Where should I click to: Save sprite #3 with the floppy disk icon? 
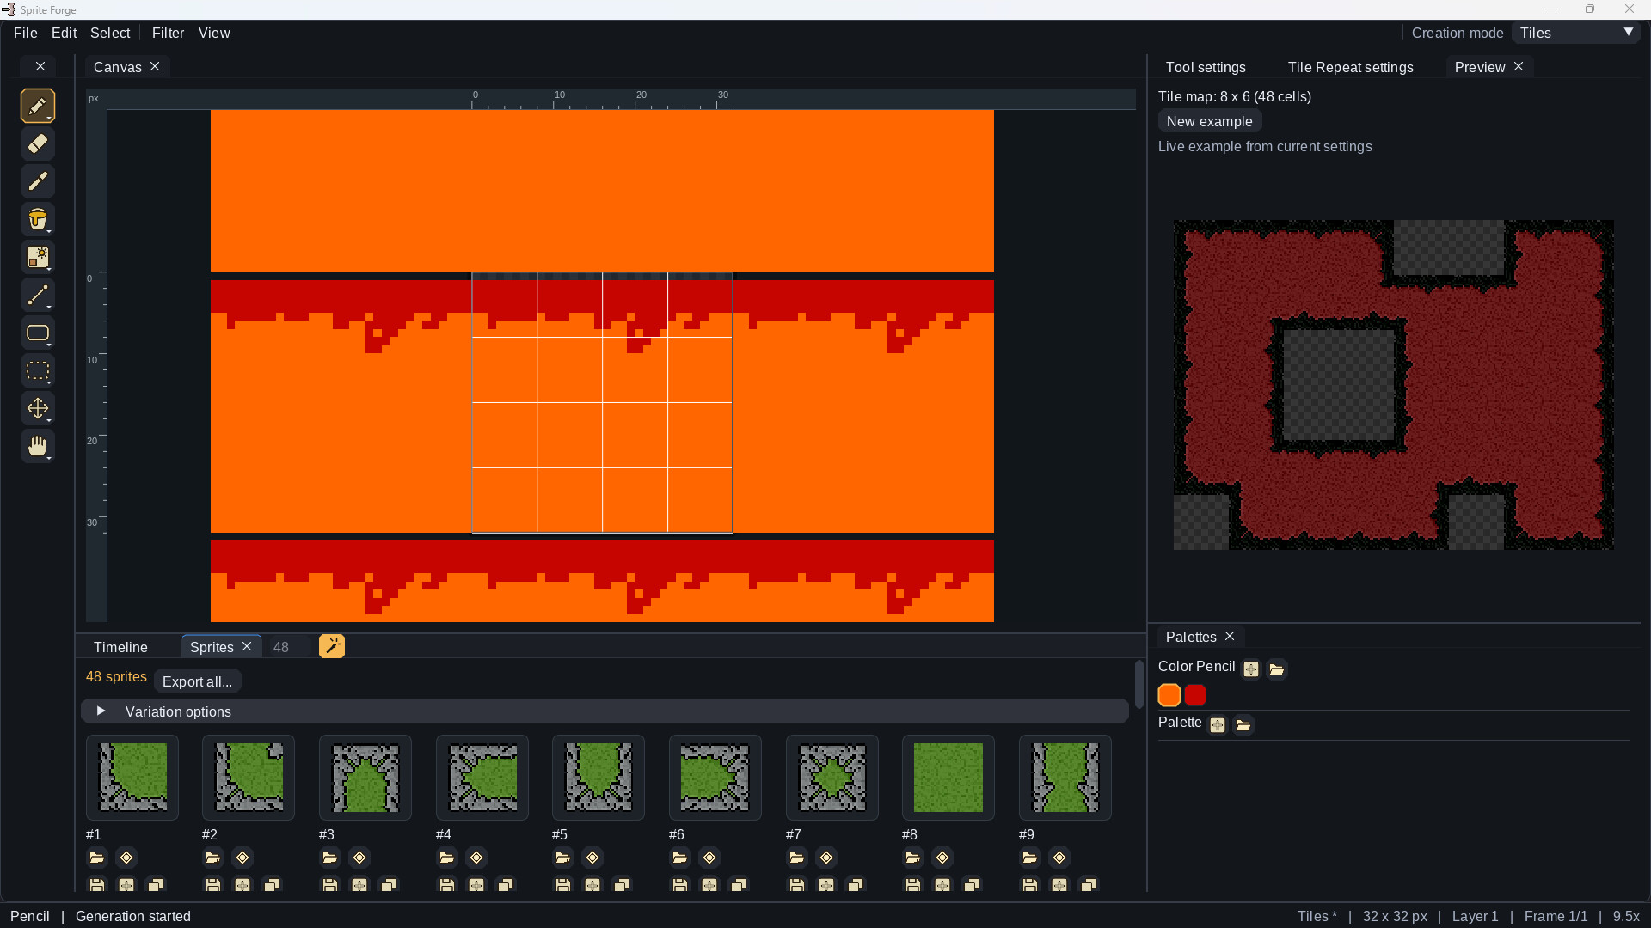click(330, 884)
